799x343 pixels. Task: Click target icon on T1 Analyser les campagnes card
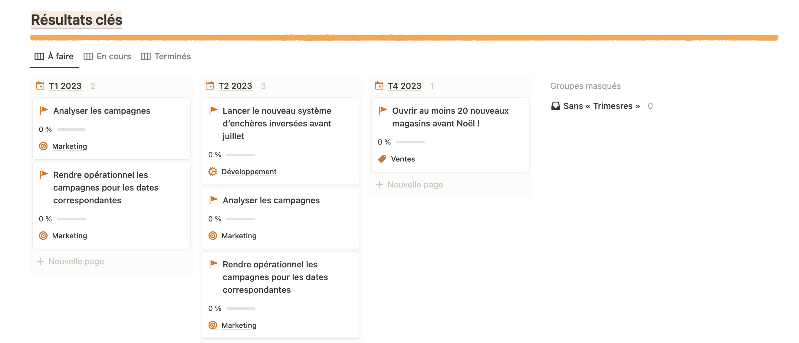[x=43, y=146]
